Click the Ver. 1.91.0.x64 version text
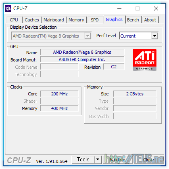Viewport: 169px width, 169px height. 52,161
